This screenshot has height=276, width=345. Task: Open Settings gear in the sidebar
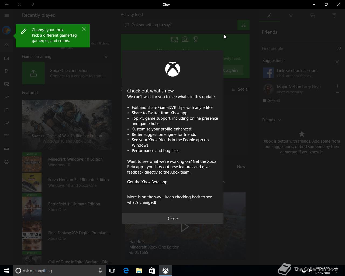(x=6, y=162)
